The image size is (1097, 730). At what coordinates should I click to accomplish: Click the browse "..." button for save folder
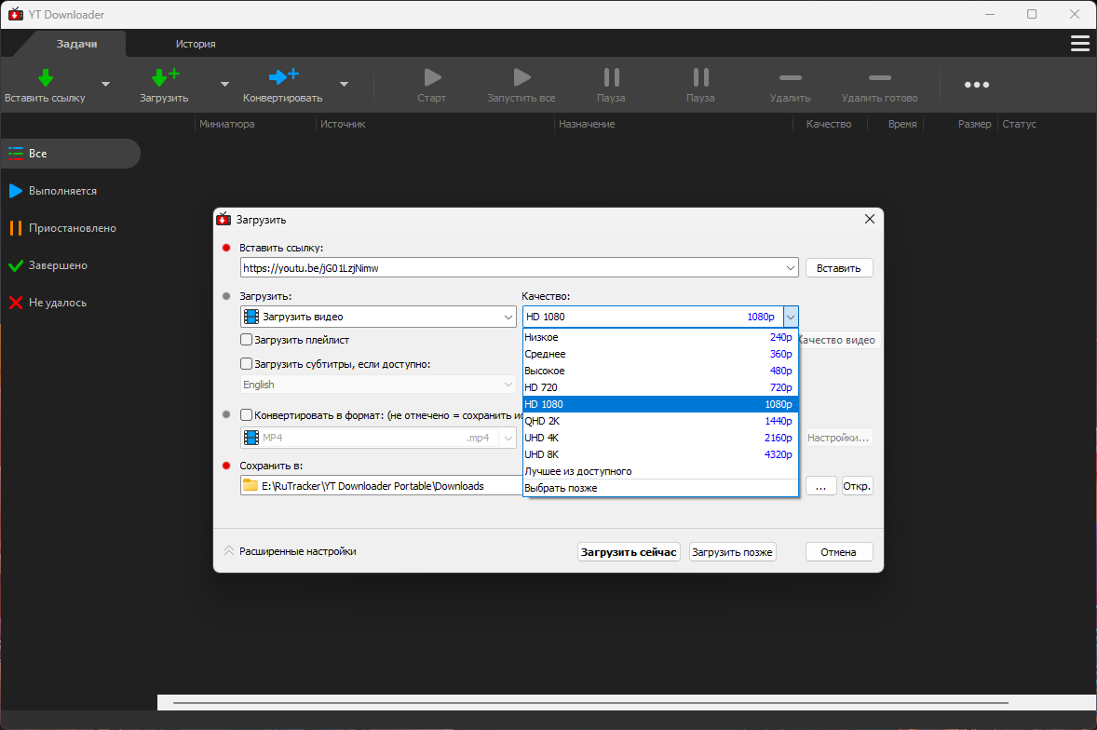click(821, 486)
